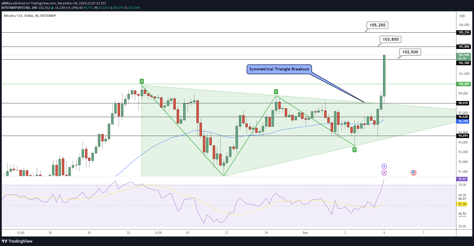
Task: Click the blue 96,350 moving average tag
Action: tap(463, 121)
